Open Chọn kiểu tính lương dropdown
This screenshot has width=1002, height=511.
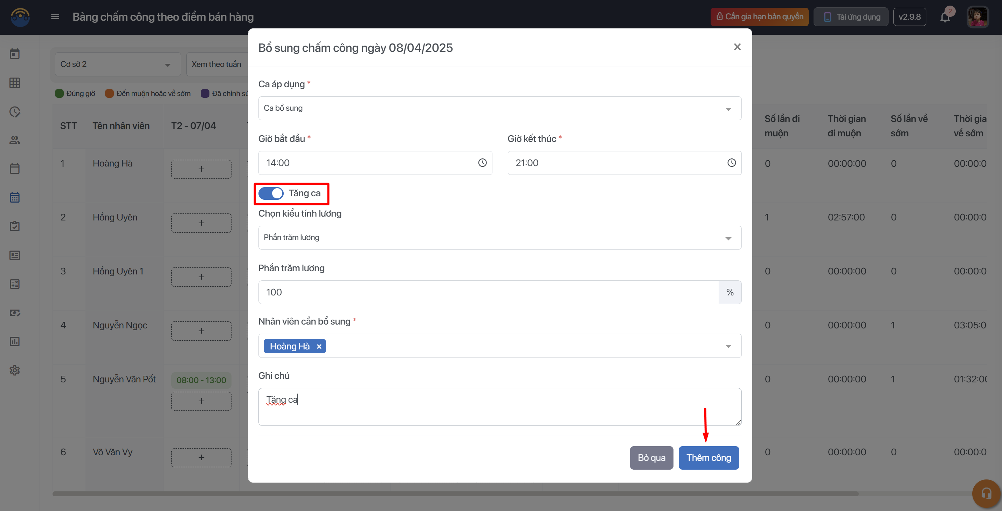(x=499, y=237)
